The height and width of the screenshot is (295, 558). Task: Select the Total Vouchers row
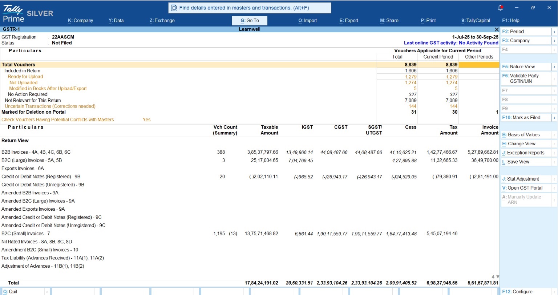250,65
